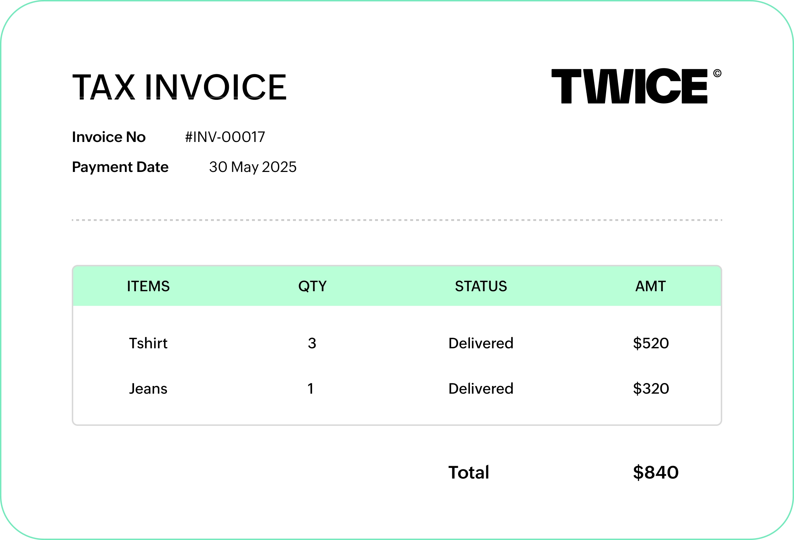Click the Invoice No label
The image size is (794, 540).
pyautogui.click(x=109, y=137)
